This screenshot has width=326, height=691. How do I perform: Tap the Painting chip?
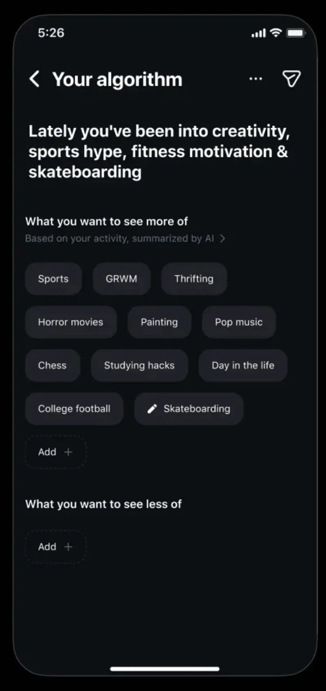159,322
